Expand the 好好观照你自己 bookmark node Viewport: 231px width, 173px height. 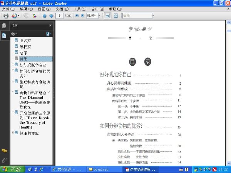(13, 64)
